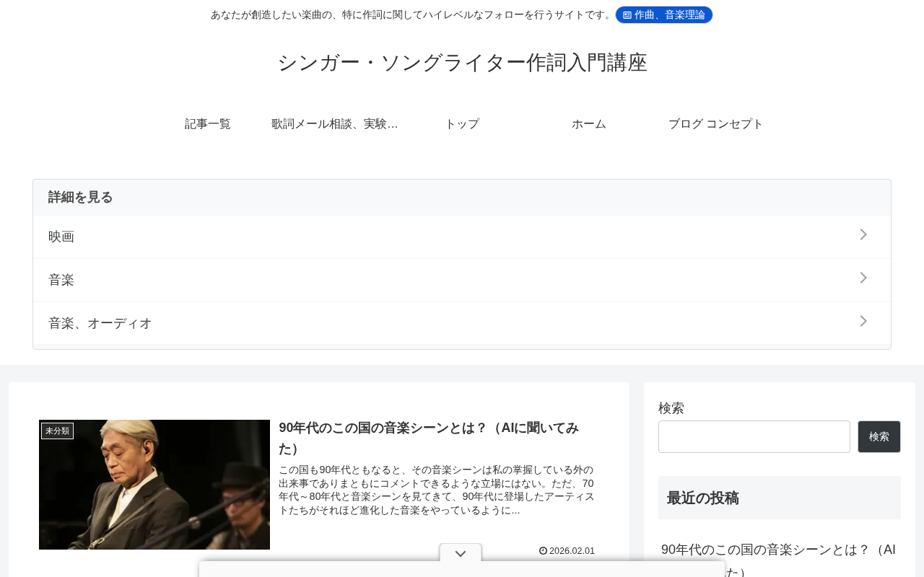924x577 pixels.
Task: Focus the 検索 text input field
Action: 754,437
